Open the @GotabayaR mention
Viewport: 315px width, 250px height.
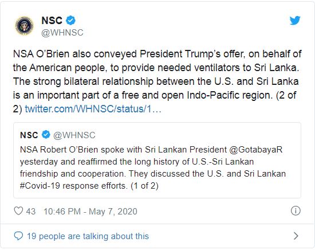point(256,150)
